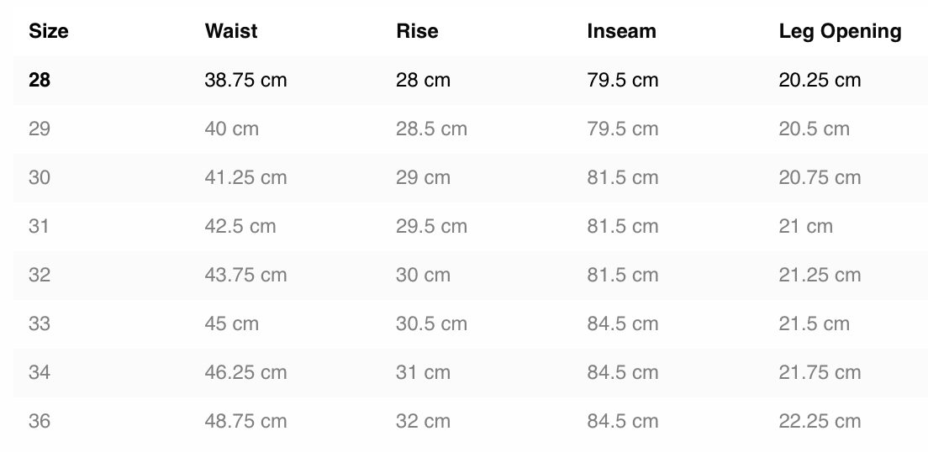Click the Inseam column header
This screenshot has width=928, height=452.
click(621, 31)
